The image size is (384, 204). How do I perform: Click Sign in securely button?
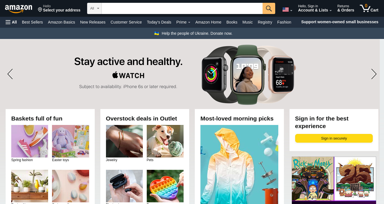334,138
